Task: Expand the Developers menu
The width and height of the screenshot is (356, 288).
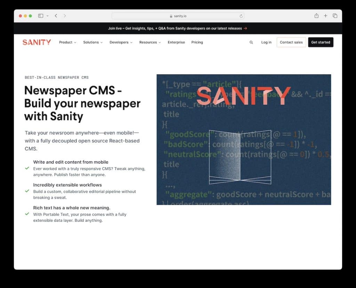Action: [121, 42]
